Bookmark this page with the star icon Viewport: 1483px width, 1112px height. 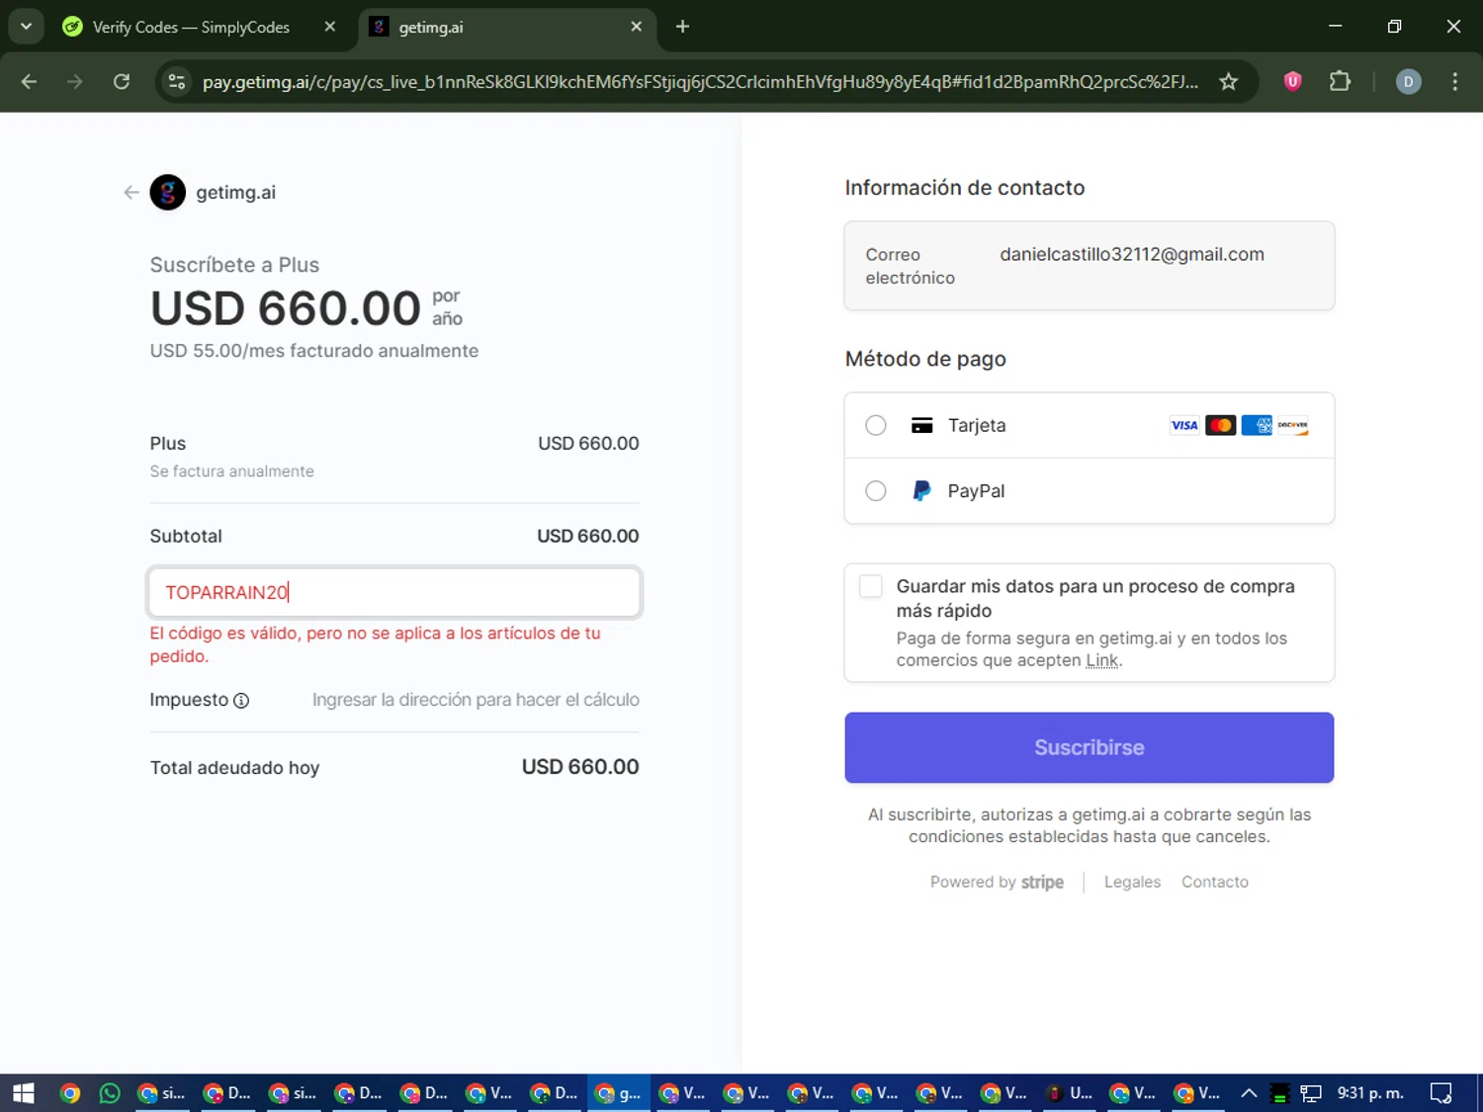[1228, 82]
